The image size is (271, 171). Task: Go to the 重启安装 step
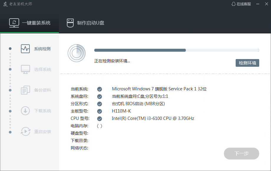[x=36, y=132]
